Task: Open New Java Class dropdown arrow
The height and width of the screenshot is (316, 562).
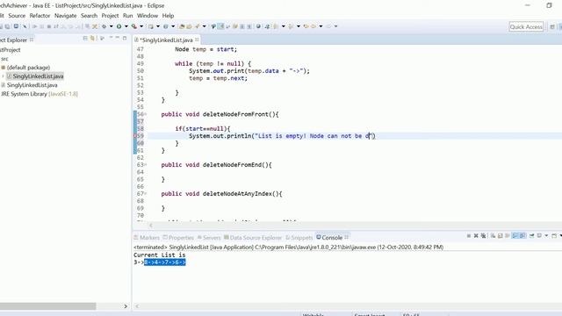Action: click(173, 26)
